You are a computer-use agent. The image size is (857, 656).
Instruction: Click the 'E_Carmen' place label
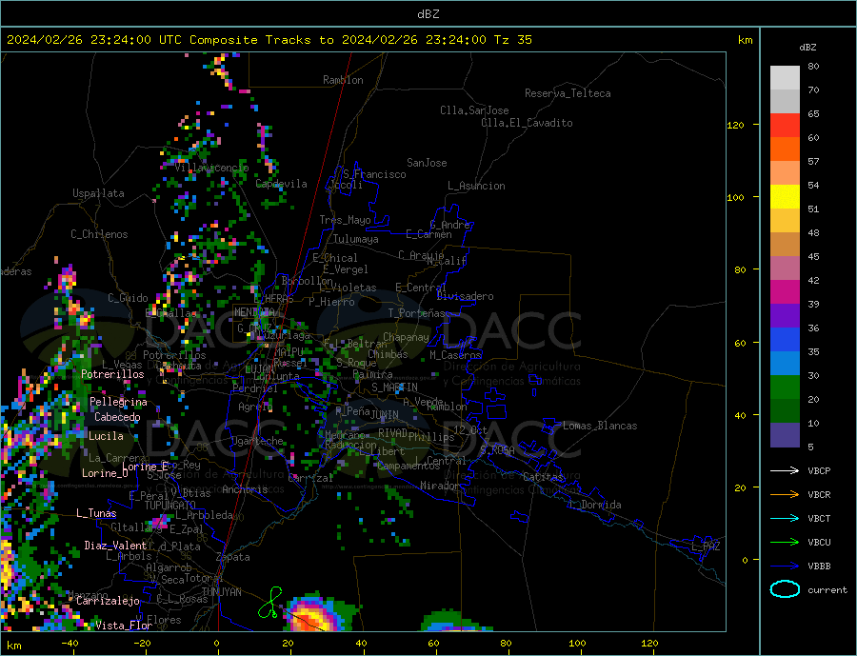click(429, 235)
